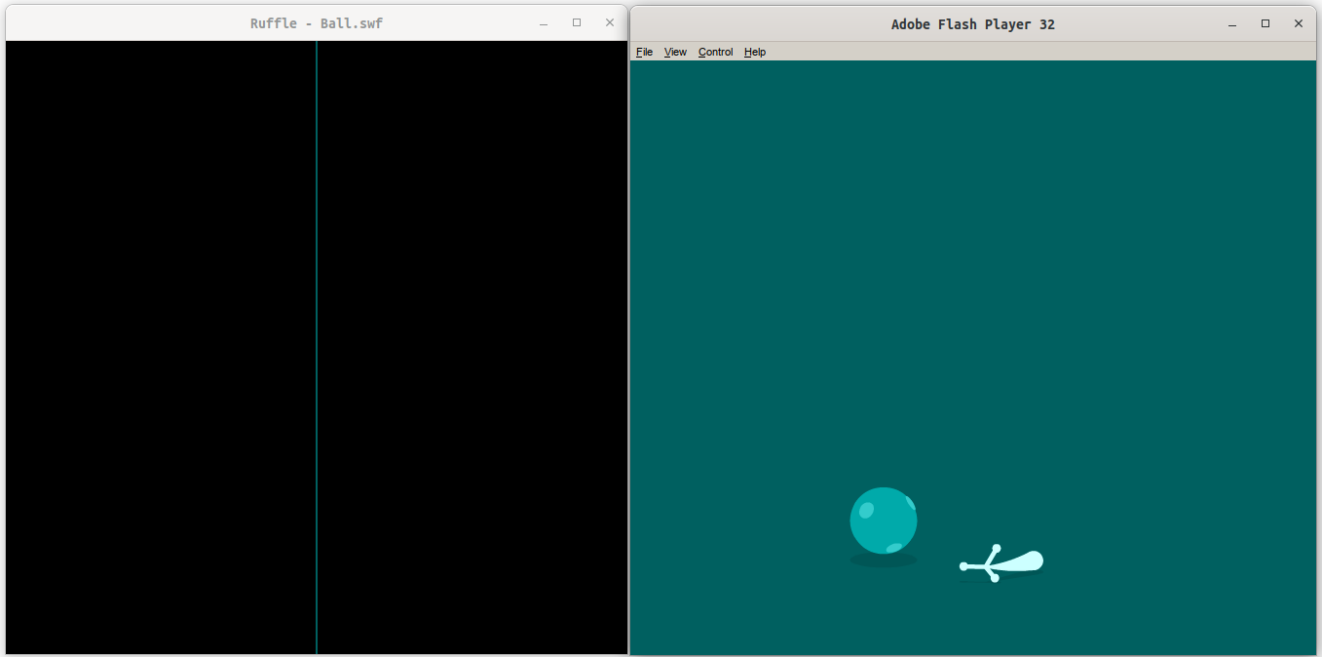Image resolution: width=1322 pixels, height=657 pixels.
Task: Maximize the Adobe Flash Player window
Action: 1265,23
